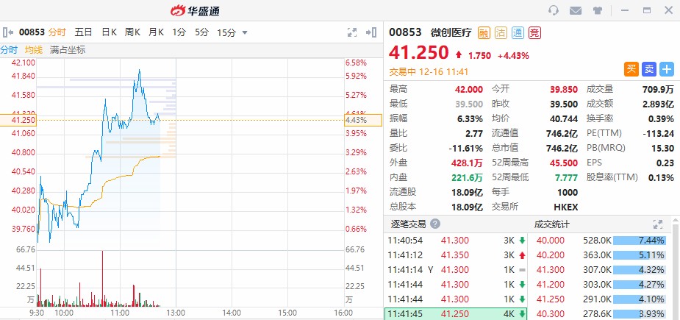This screenshot has width=680, height=320.
Task: Toggle the 分时 line legend above the chart
Action: 9,50
